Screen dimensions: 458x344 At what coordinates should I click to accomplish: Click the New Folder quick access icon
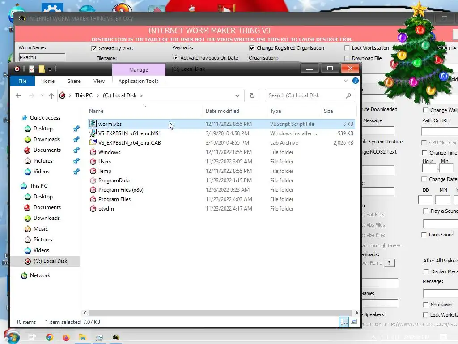coord(42,69)
